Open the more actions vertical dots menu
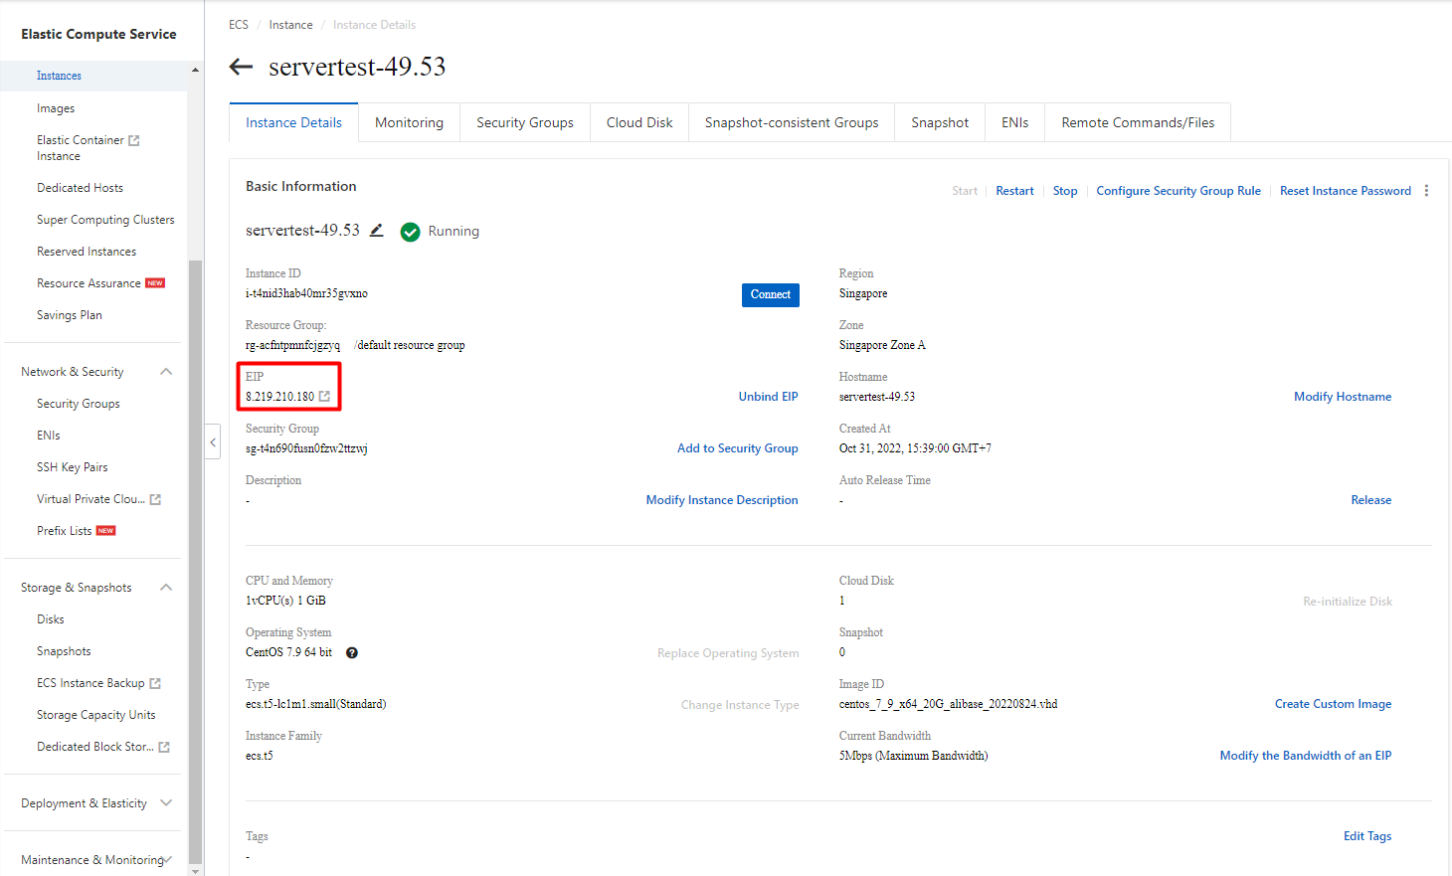 coord(1426,191)
